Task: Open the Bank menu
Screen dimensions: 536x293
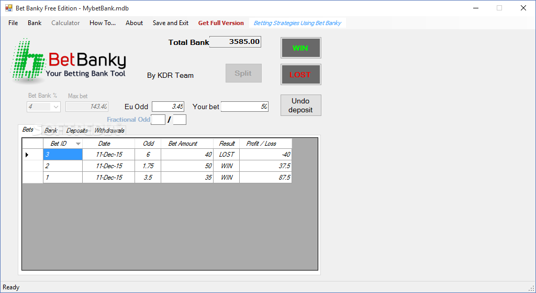Action: [35, 23]
